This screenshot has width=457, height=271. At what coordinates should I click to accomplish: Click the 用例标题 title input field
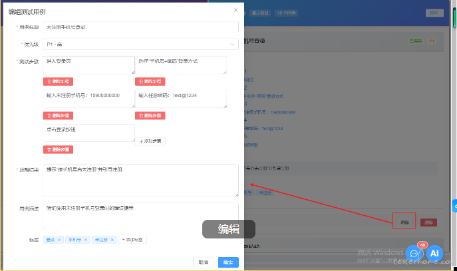pyautogui.click(x=140, y=27)
